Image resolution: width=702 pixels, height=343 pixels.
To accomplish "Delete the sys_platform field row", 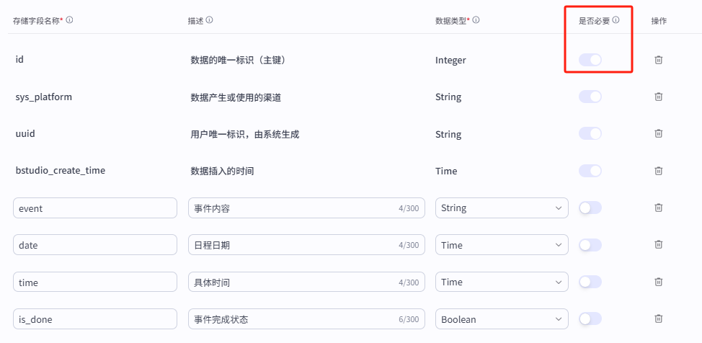I will [x=658, y=97].
